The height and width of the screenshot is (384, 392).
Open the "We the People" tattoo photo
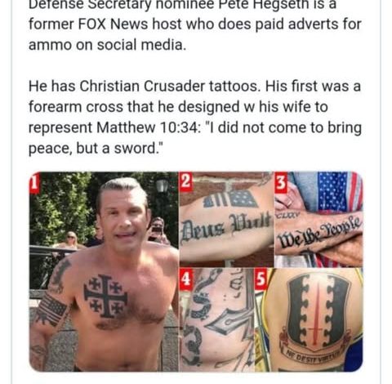(318, 219)
